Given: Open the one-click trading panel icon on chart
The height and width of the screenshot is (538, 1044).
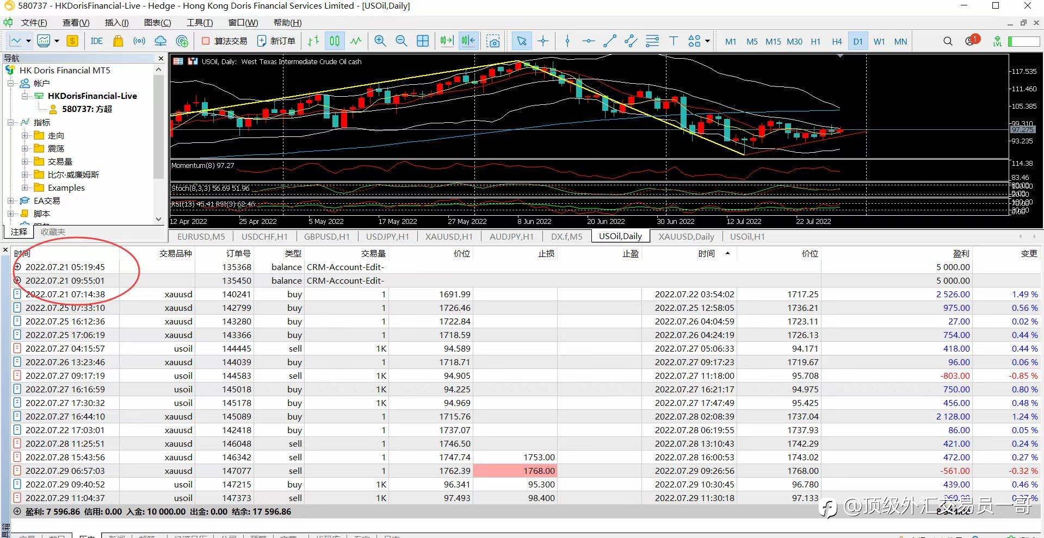Looking at the screenshot, I should tap(178, 61).
